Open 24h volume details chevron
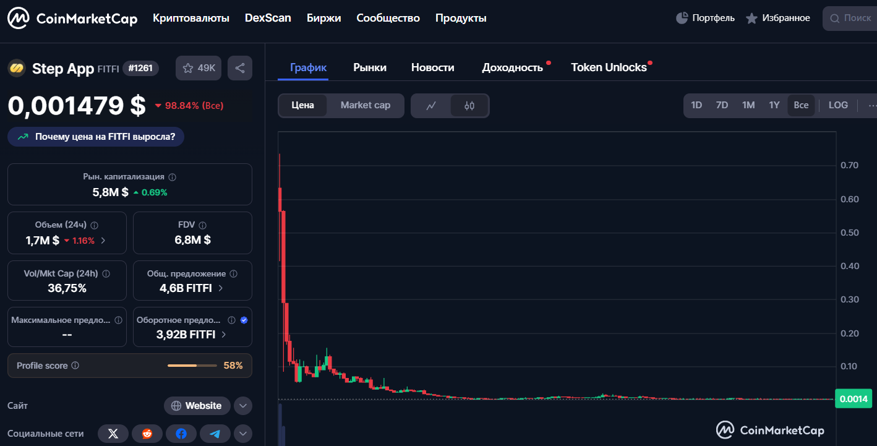 coord(103,241)
